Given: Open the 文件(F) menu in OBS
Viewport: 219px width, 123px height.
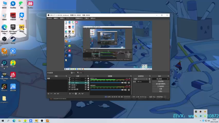Looking at the screenshot, I should pyautogui.click(x=50, y=18).
